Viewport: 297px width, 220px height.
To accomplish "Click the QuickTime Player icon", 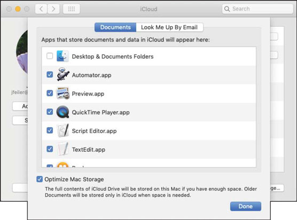I will (62, 112).
